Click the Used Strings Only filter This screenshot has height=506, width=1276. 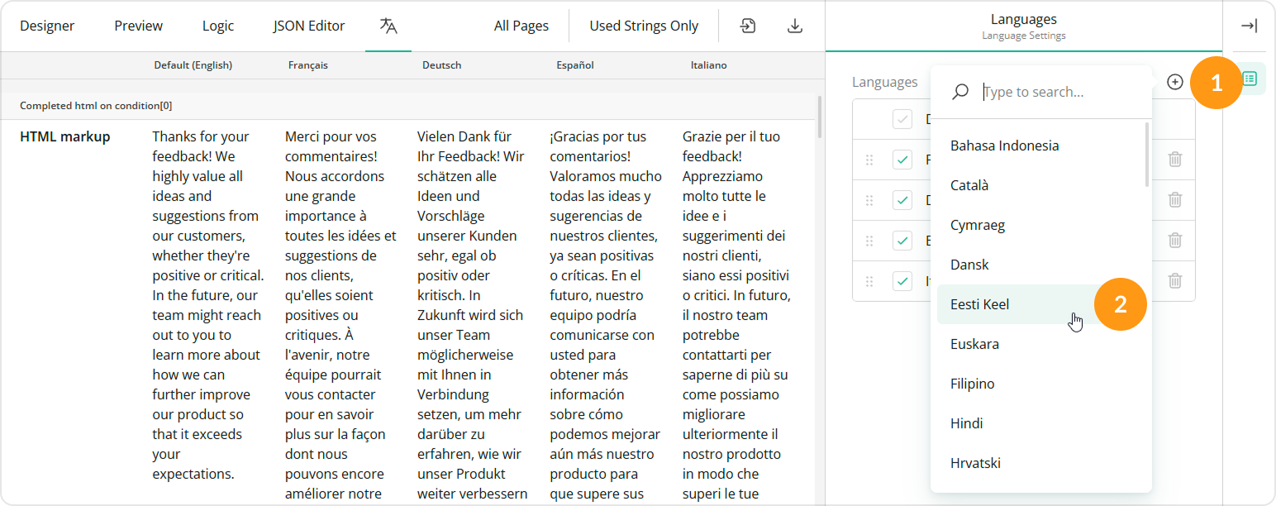click(644, 26)
